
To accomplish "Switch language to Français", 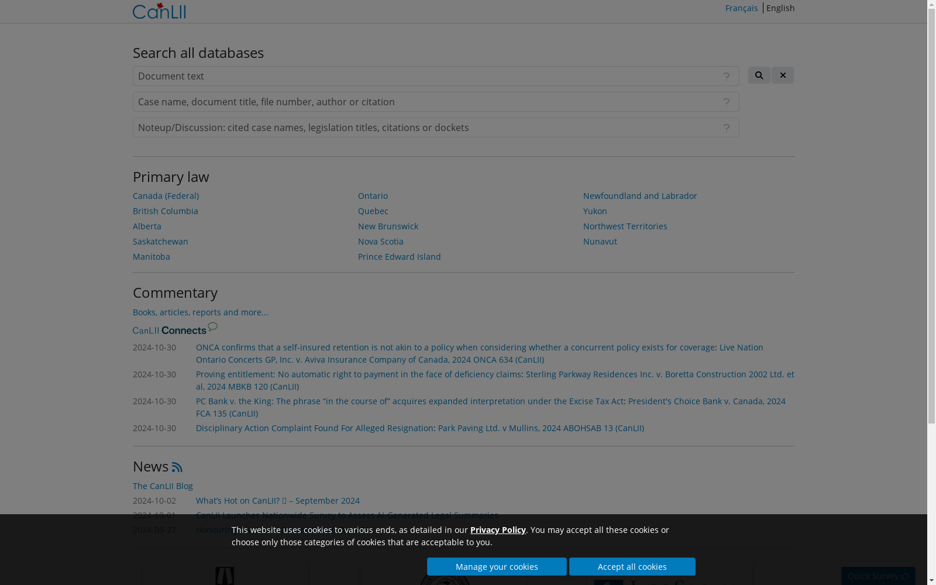I will pyautogui.click(x=741, y=8).
